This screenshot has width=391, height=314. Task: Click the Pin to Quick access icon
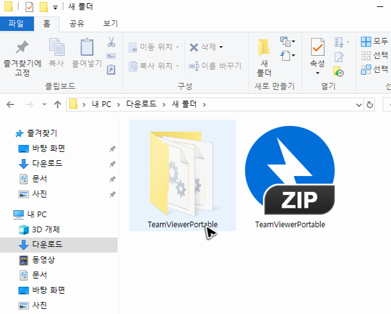tap(22, 47)
